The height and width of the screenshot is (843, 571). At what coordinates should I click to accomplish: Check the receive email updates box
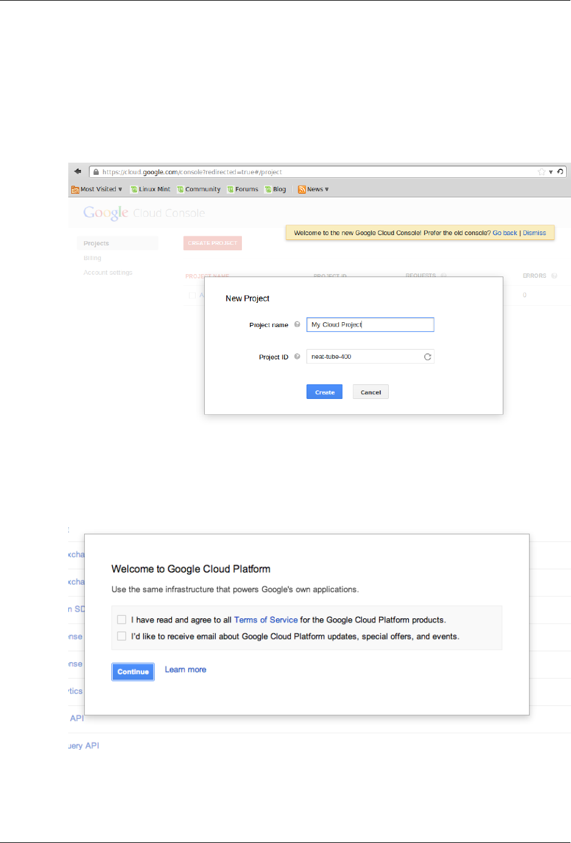122,636
